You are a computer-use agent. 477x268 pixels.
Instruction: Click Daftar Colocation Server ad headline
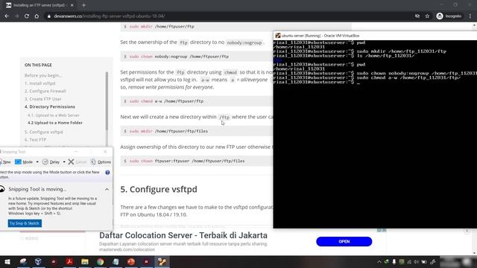tap(183, 235)
